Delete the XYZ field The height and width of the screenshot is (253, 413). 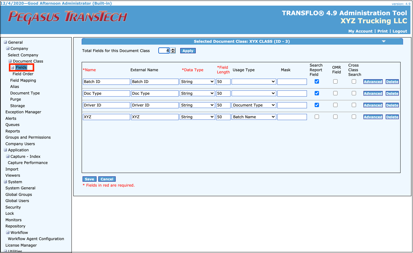click(392, 117)
